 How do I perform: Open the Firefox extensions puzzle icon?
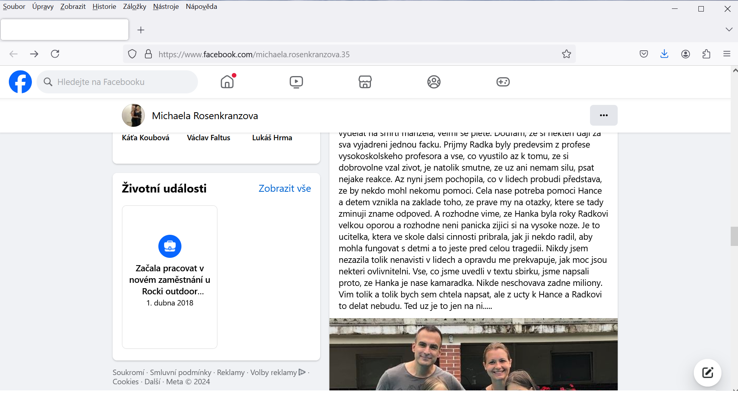706,54
